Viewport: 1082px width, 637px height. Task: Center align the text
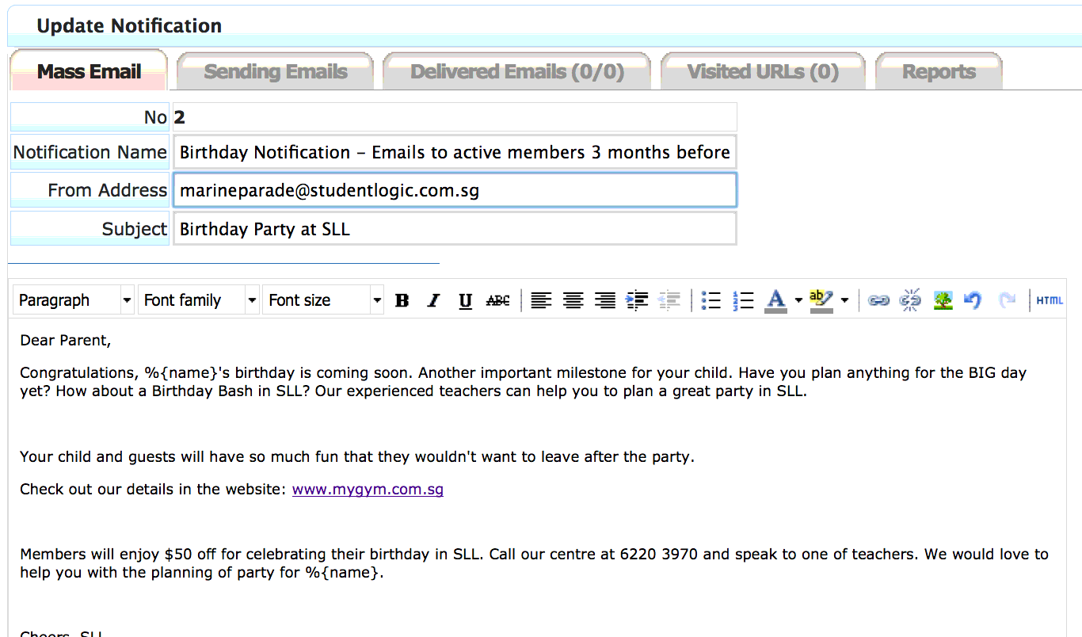point(573,300)
